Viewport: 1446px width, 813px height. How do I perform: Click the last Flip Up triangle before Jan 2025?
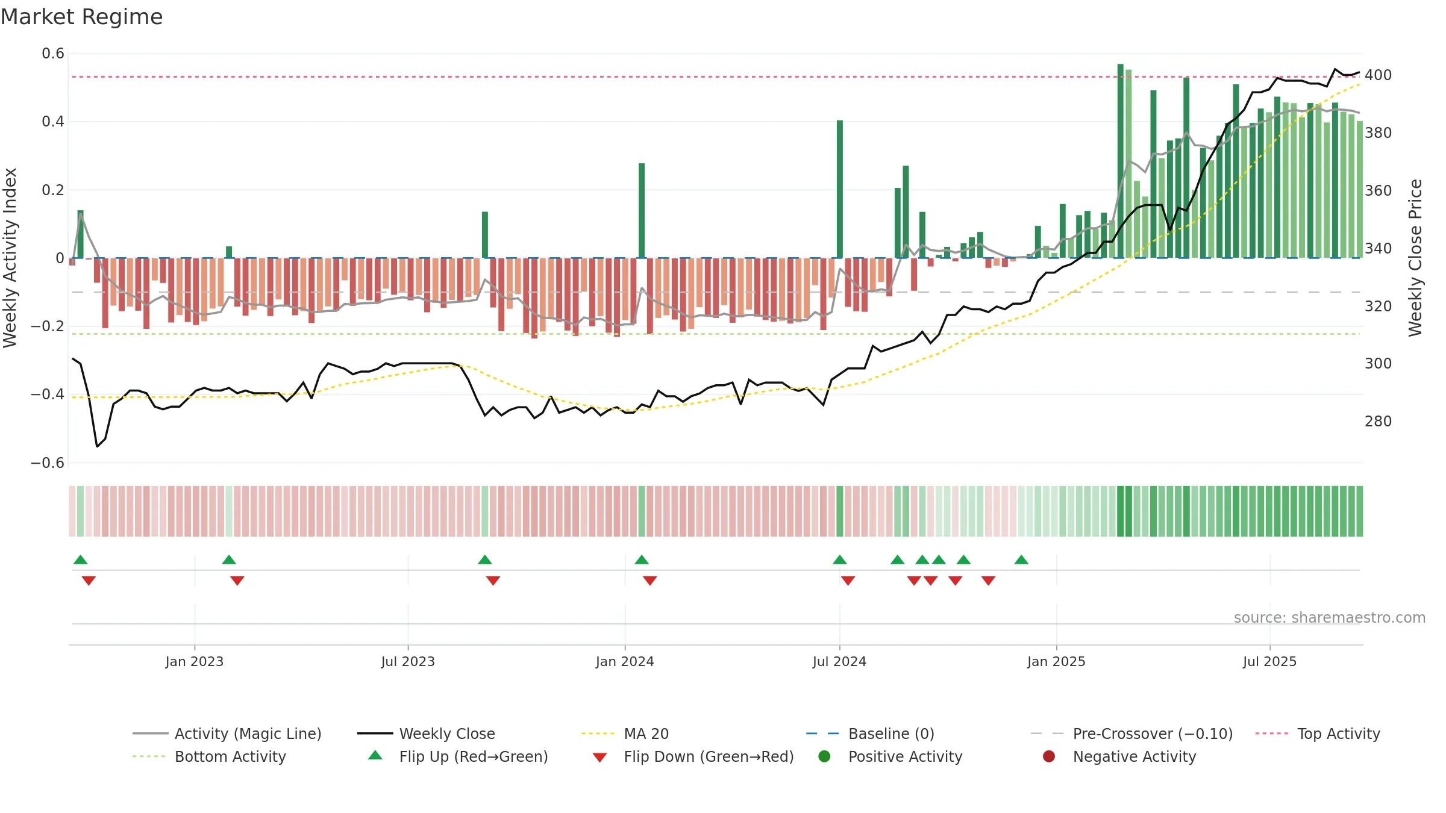point(1021,560)
